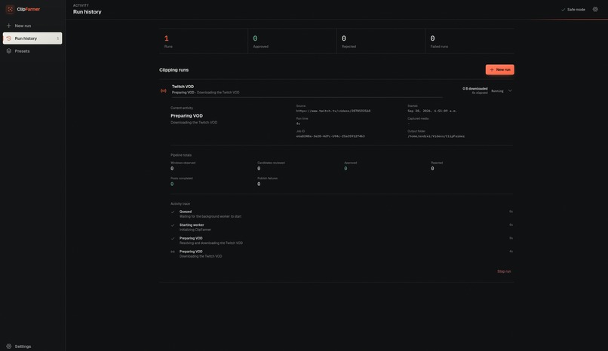This screenshot has height=351, width=608.
Task: Toggle Safe mode in the header
Action: click(573, 9)
